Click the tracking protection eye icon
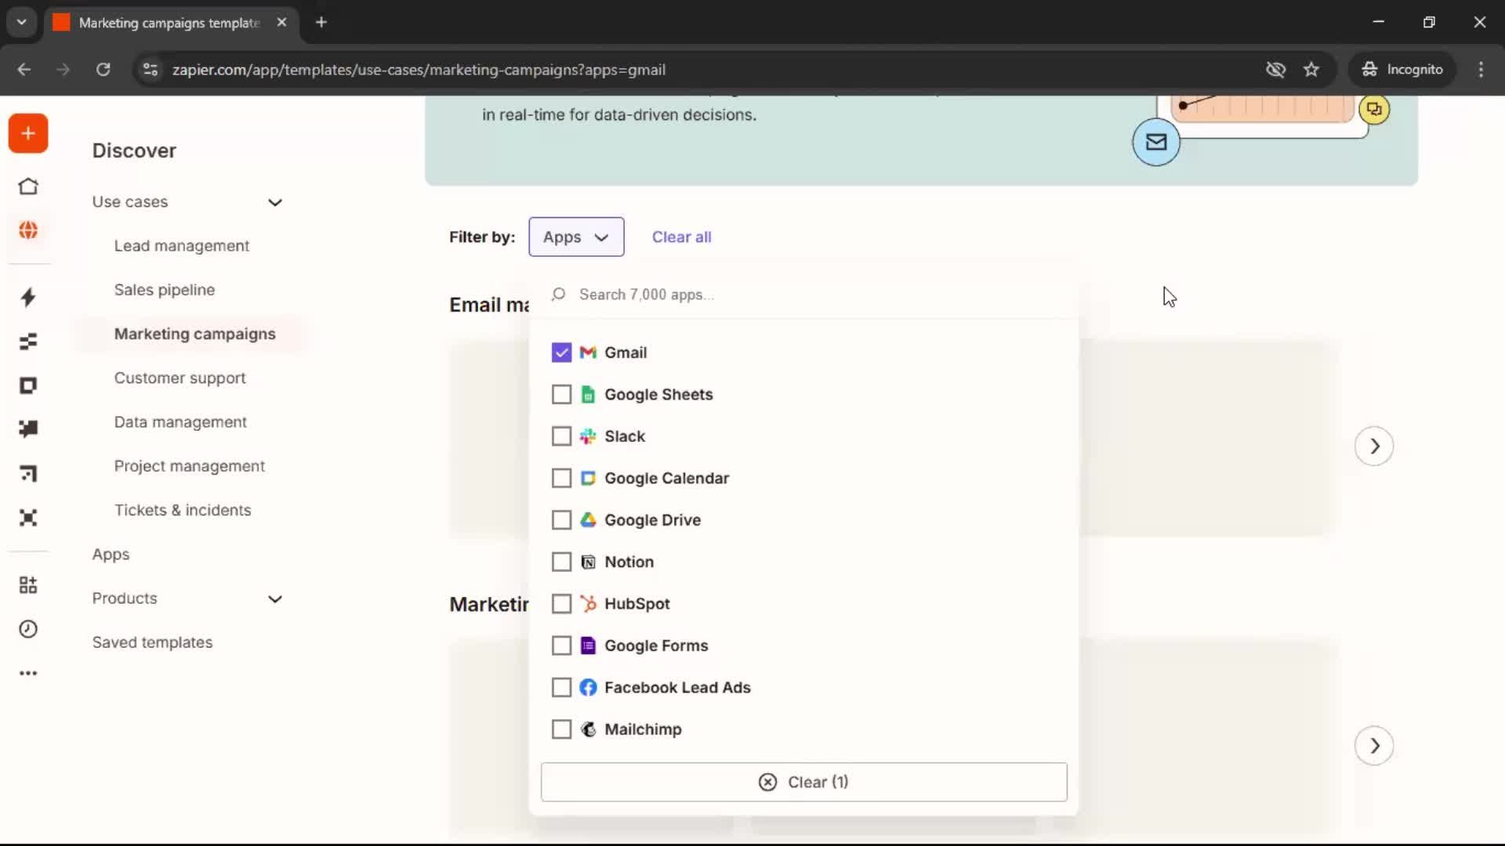Viewport: 1505px width, 846px height. 1275,70
